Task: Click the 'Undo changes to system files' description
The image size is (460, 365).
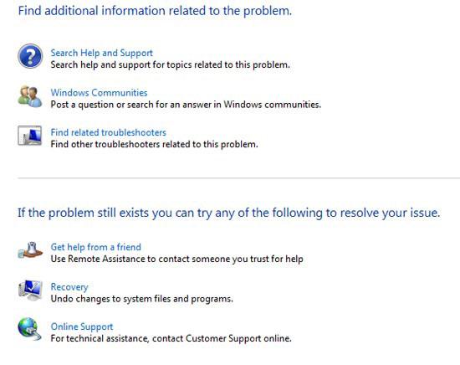Action: tap(141, 299)
